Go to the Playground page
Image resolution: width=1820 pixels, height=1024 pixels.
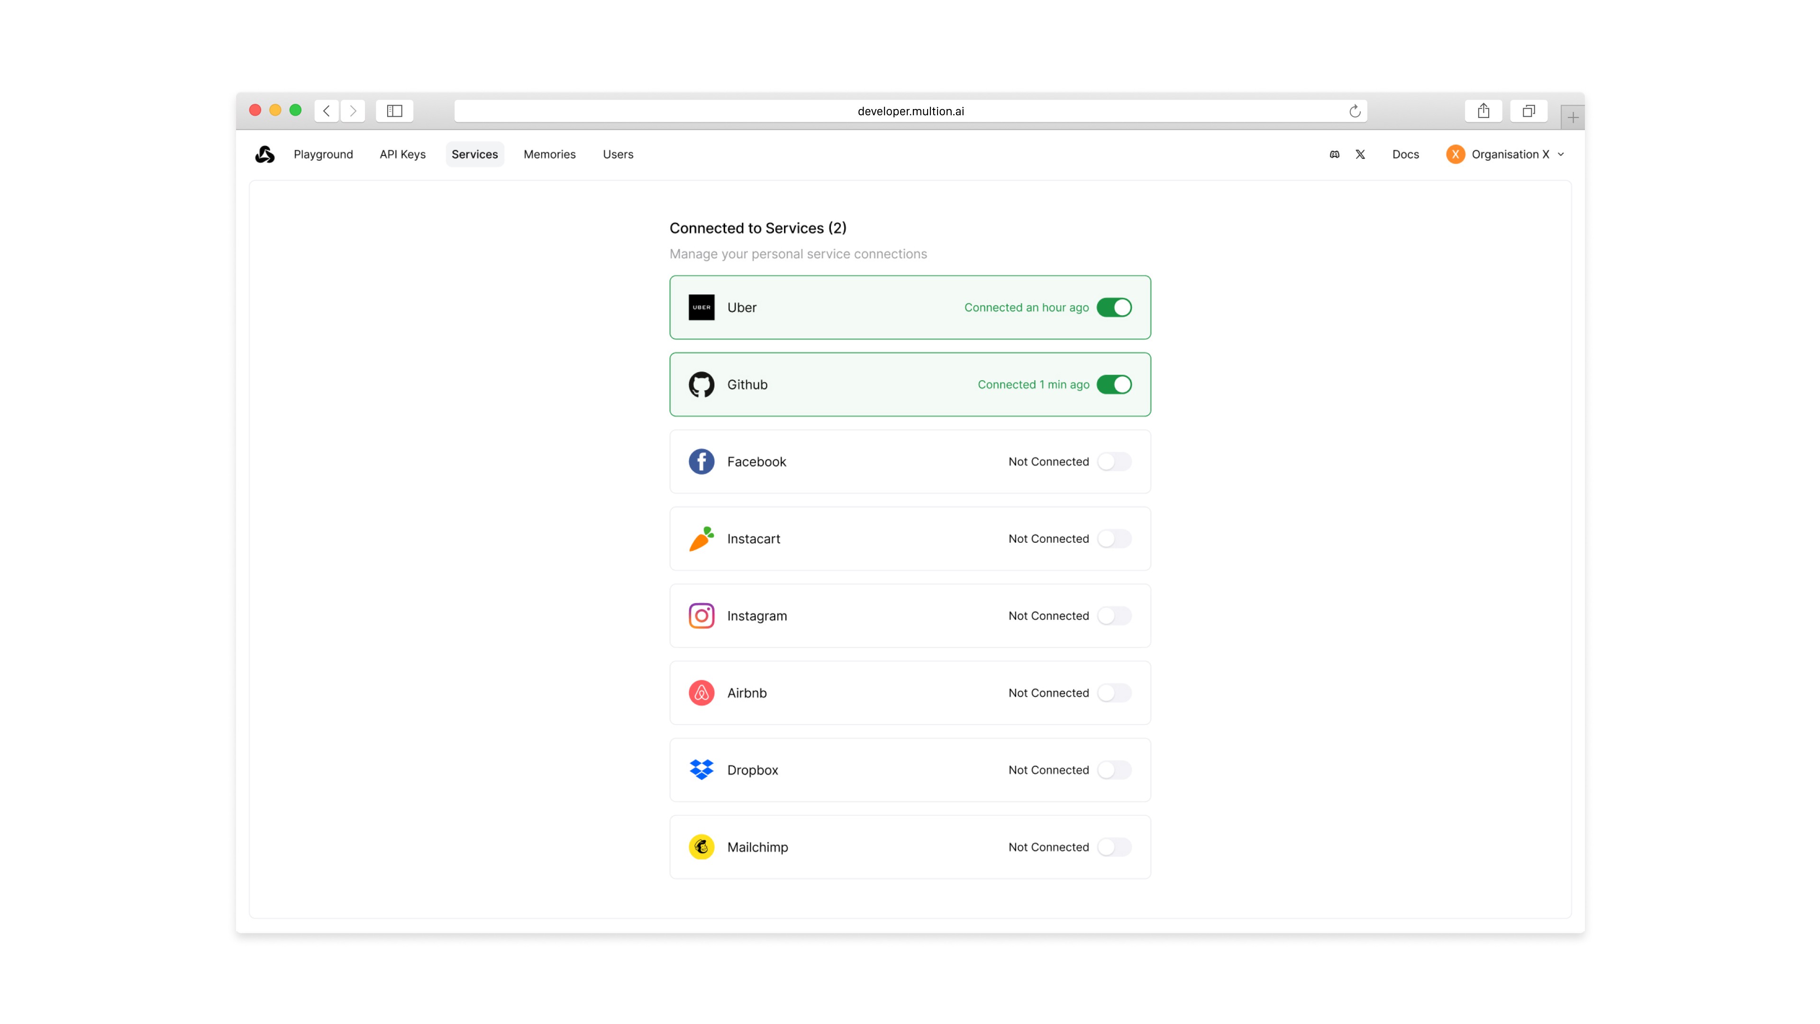(x=323, y=154)
